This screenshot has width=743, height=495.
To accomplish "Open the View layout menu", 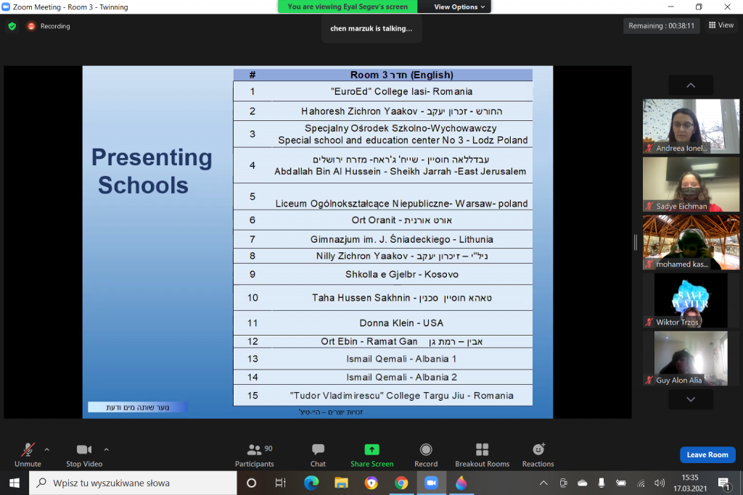I will [721, 25].
